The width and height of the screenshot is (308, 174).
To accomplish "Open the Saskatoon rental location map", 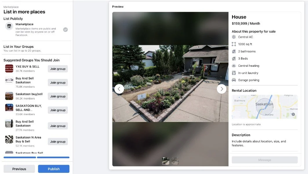I will click(265, 107).
